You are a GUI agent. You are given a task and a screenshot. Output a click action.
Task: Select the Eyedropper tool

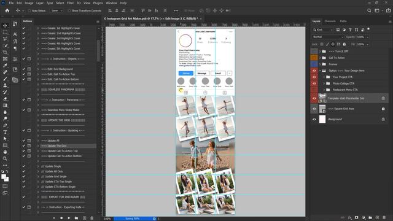click(5, 66)
